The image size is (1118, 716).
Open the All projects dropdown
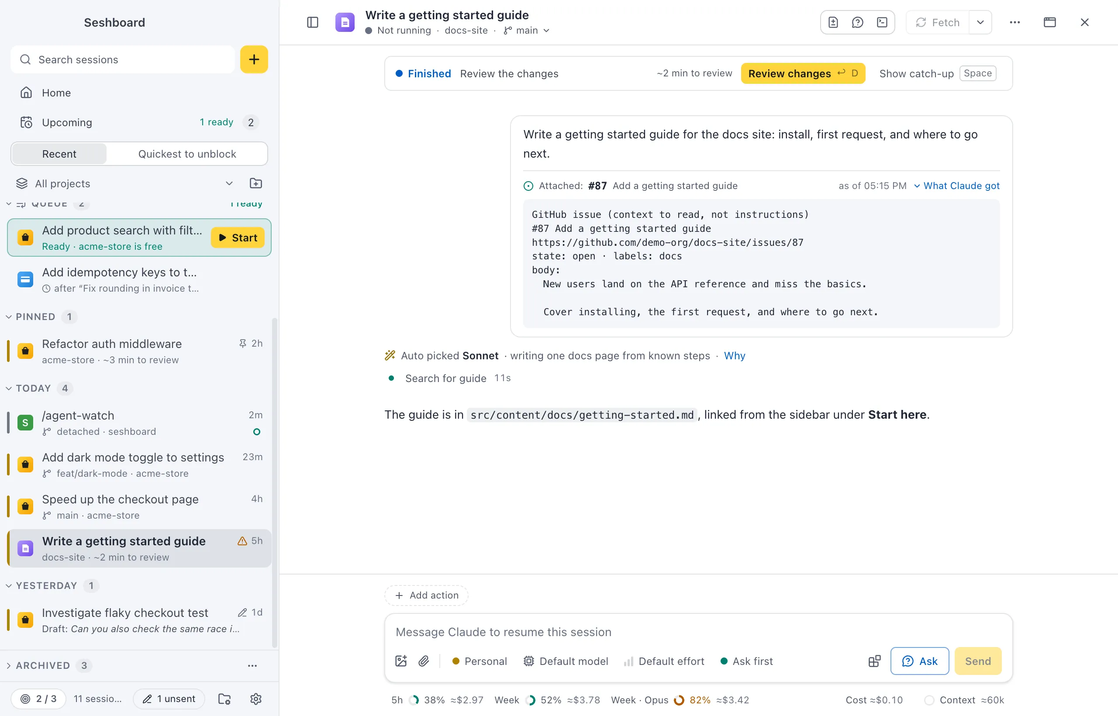pos(124,183)
